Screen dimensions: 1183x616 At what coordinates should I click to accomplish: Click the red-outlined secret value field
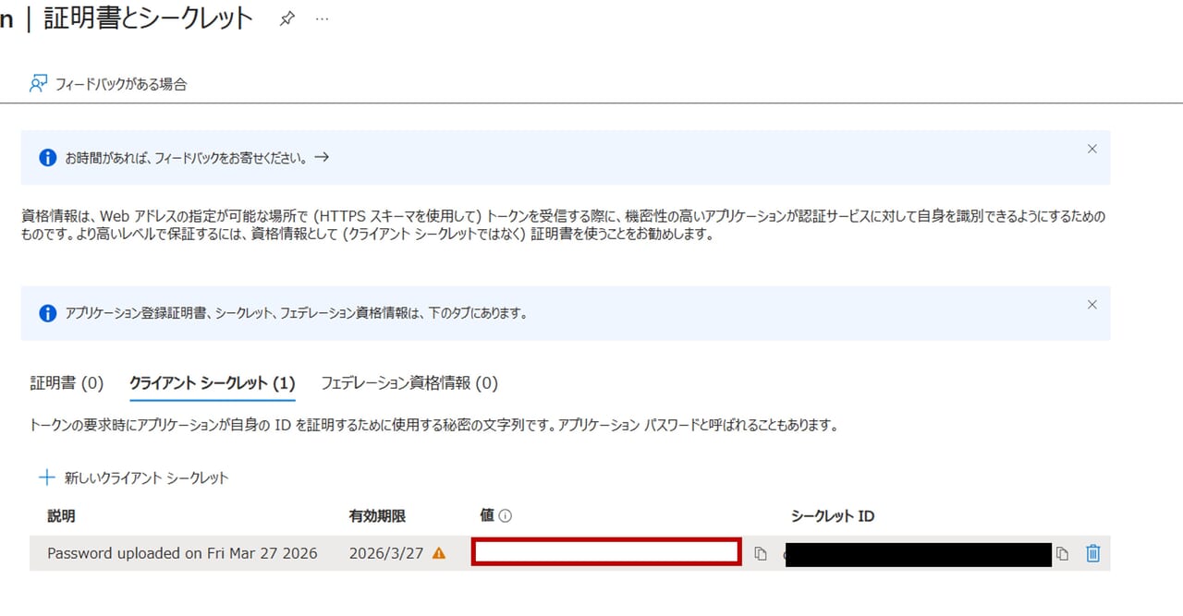click(x=606, y=552)
